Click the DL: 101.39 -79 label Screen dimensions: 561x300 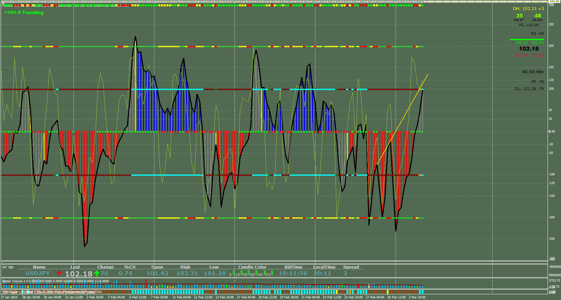529,89
